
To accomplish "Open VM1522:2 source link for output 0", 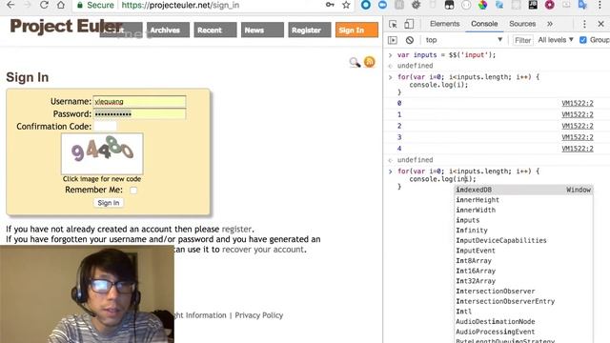I will [578, 103].
